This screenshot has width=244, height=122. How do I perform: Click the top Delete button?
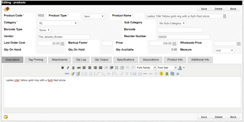(218, 9)
